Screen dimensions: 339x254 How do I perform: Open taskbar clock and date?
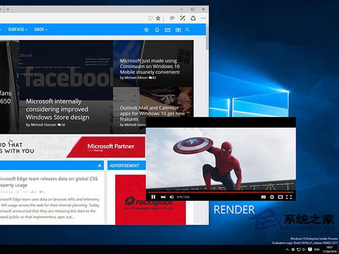(x=329, y=249)
